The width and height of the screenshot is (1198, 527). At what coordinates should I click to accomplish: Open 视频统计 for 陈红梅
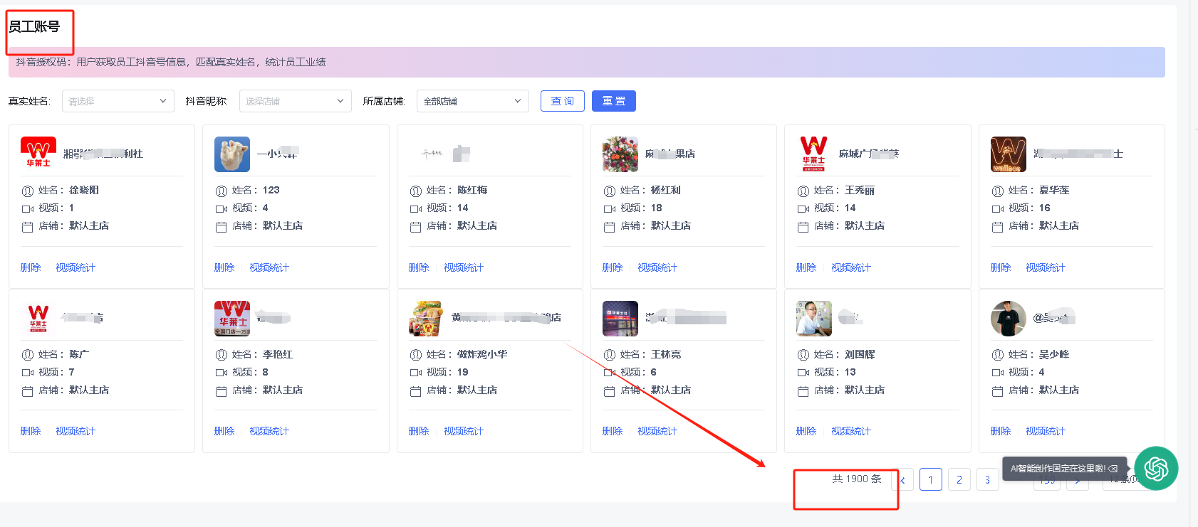(464, 267)
